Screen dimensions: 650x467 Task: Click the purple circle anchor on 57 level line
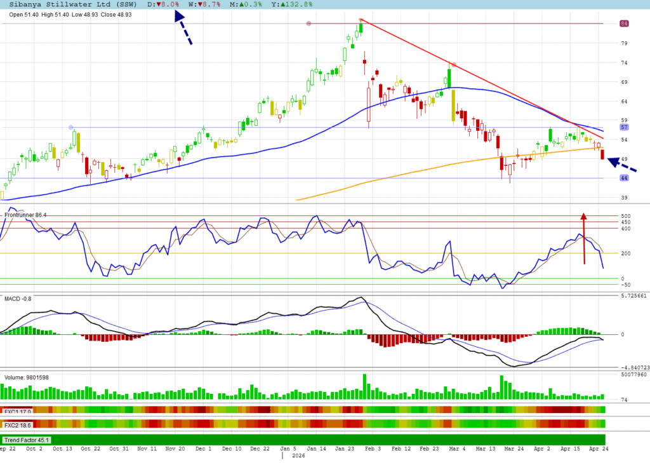pos(71,127)
